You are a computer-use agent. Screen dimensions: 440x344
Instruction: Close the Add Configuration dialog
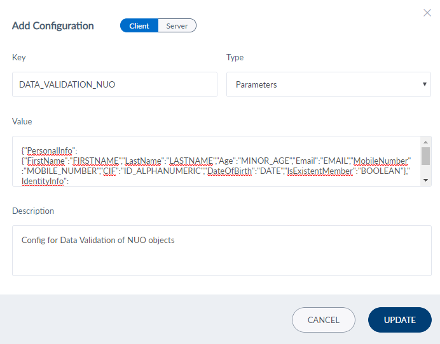pyautogui.click(x=427, y=13)
